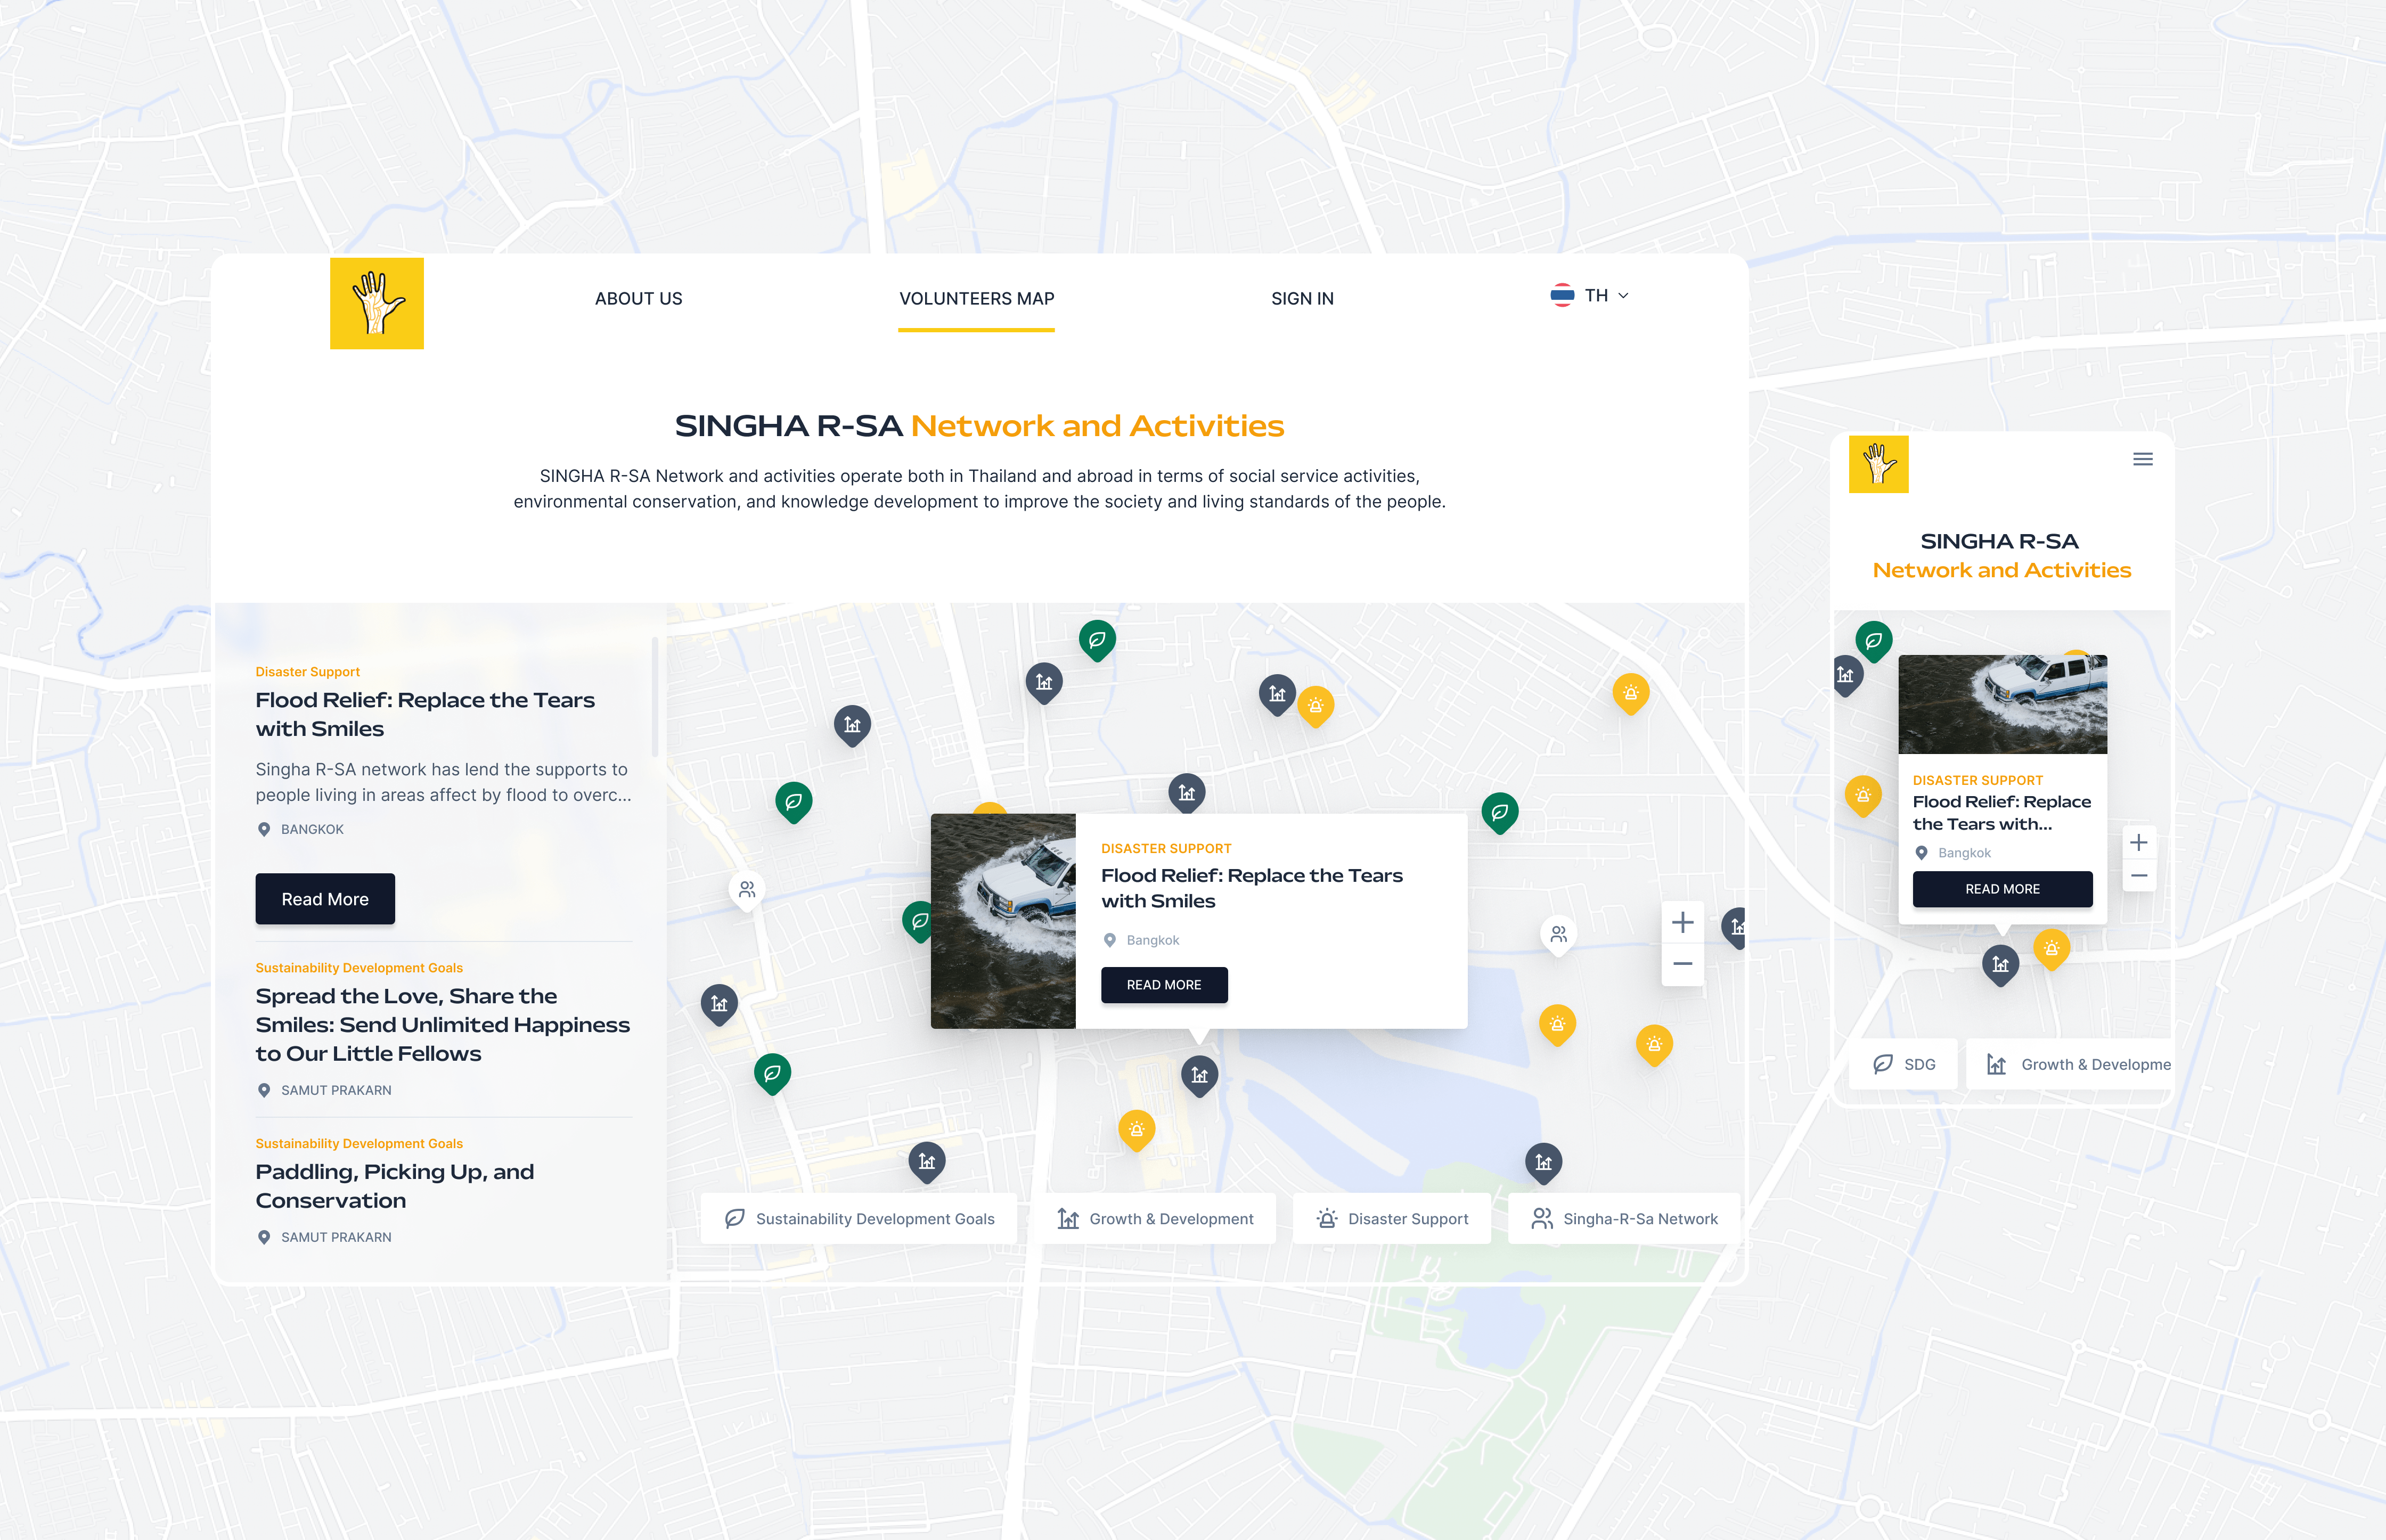Zoom in on the desktop map
Viewport: 2386px width, 1540px height.
[1682, 922]
